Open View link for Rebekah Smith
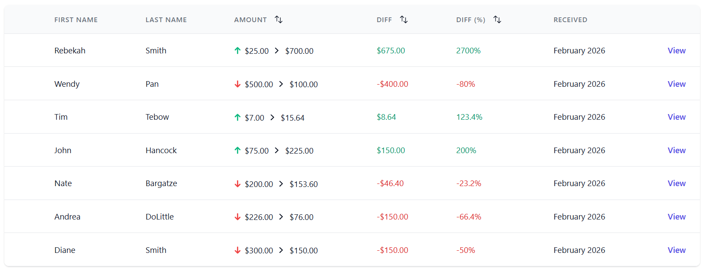Image resolution: width=703 pixels, height=272 pixels. click(x=676, y=51)
